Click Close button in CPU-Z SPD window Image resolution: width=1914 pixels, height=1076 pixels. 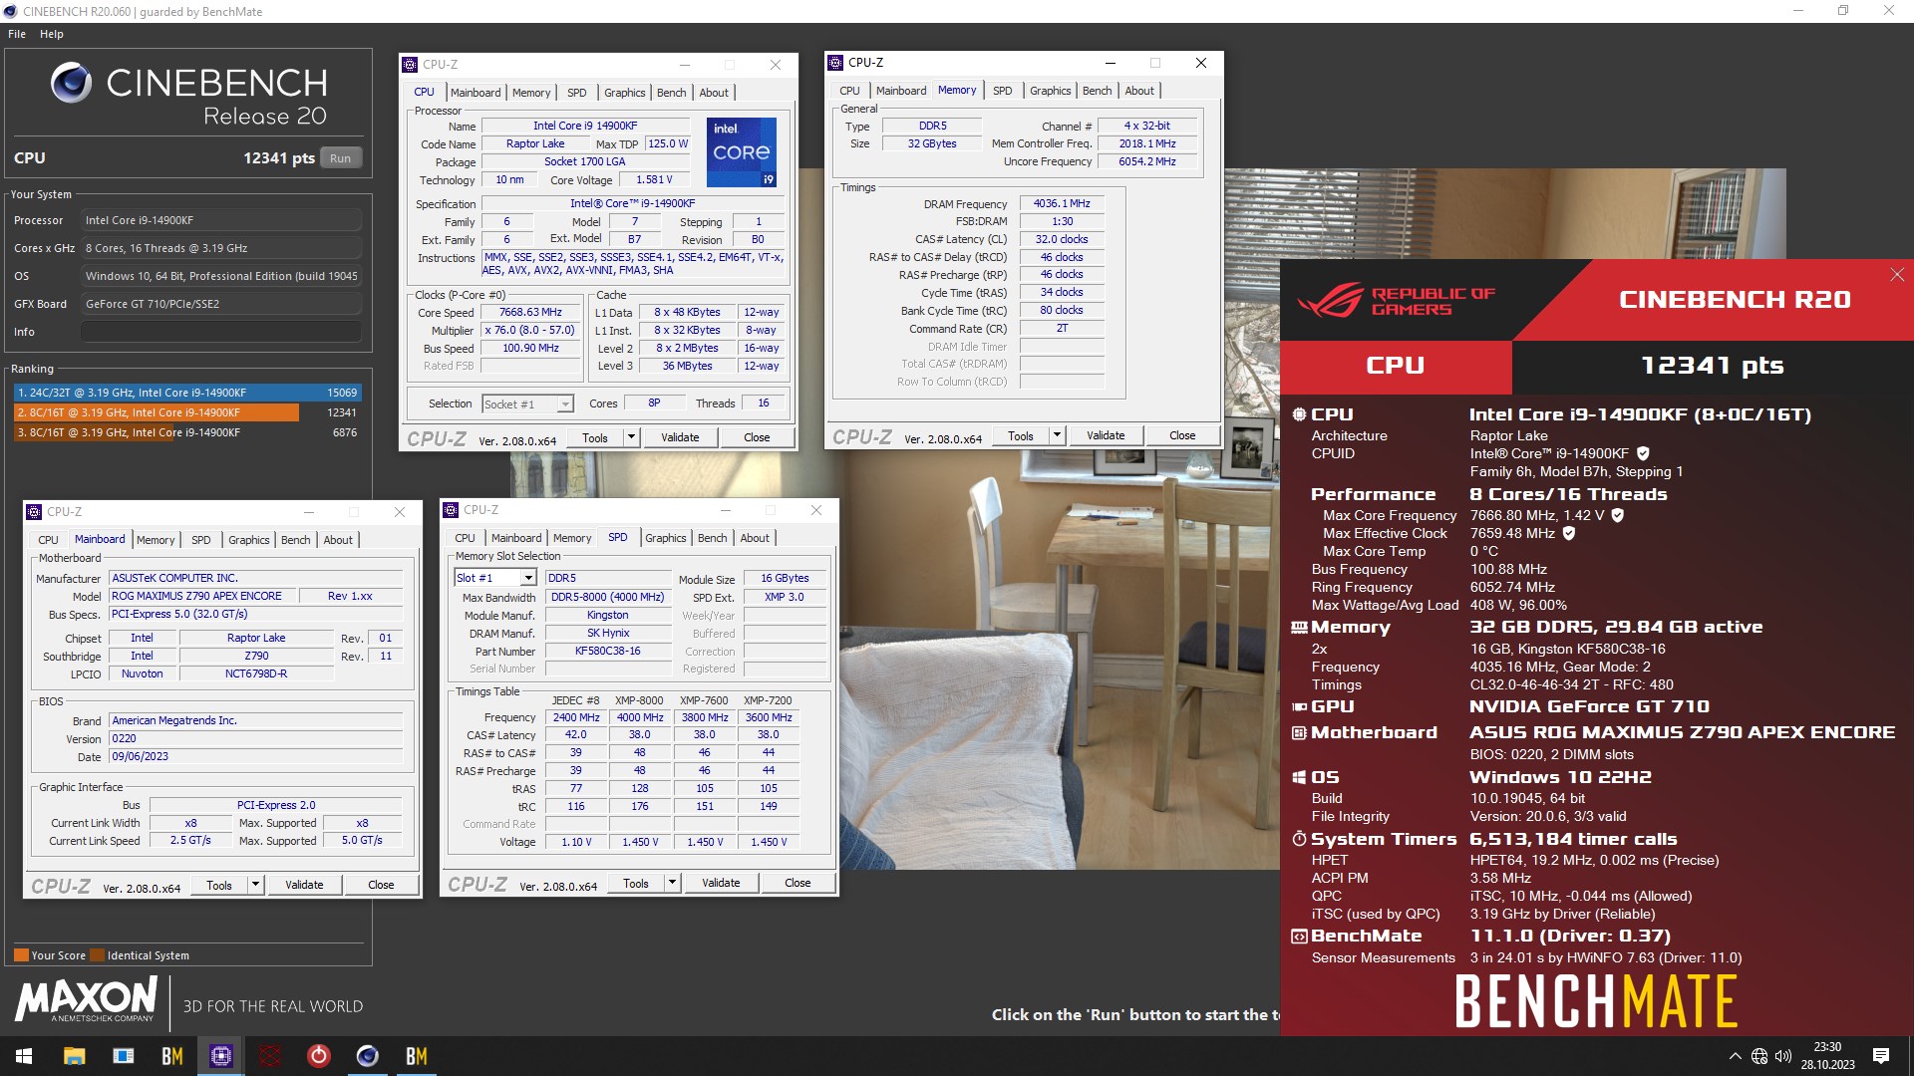(797, 883)
